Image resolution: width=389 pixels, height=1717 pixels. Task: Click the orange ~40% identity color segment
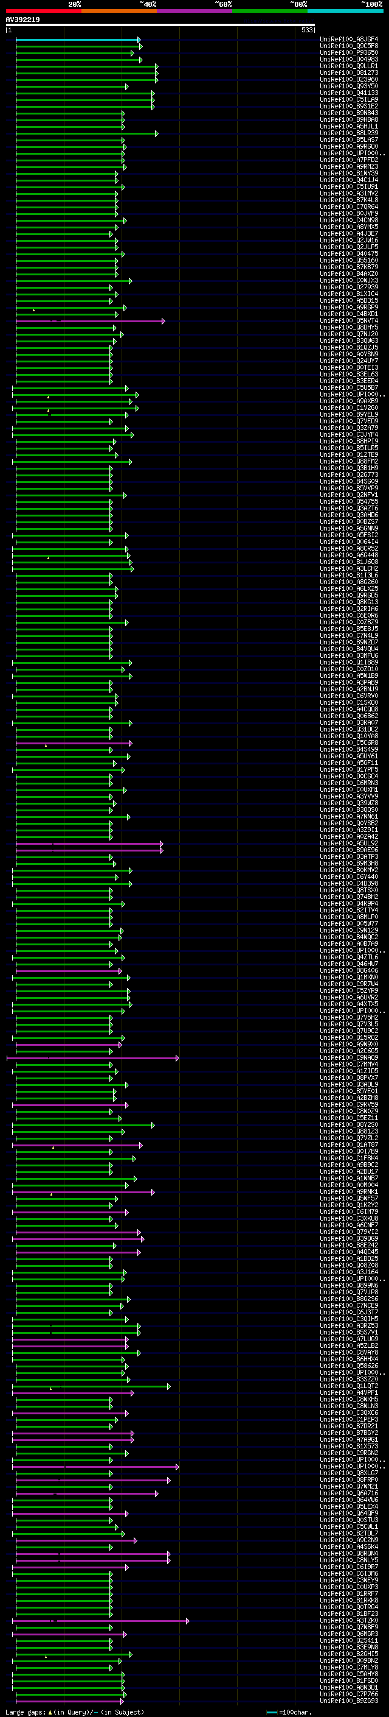pyautogui.click(x=119, y=11)
